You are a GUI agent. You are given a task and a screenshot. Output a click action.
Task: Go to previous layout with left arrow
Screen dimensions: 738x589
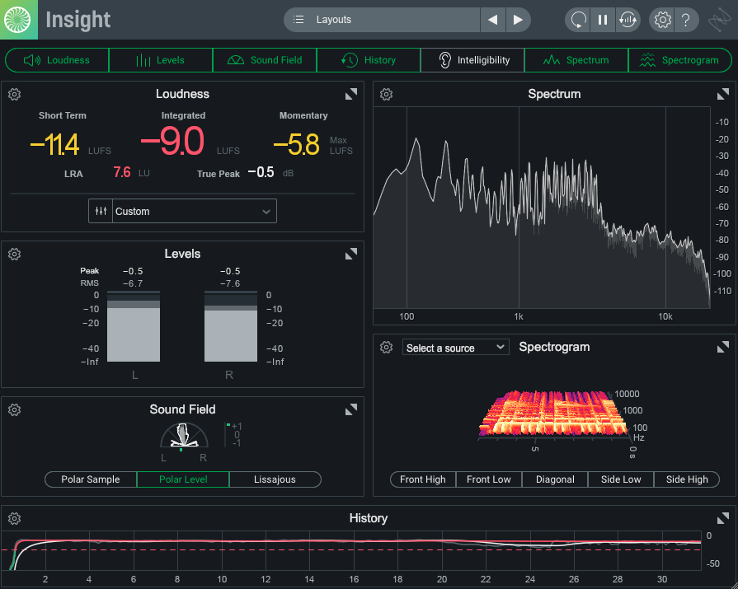click(493, 20)
